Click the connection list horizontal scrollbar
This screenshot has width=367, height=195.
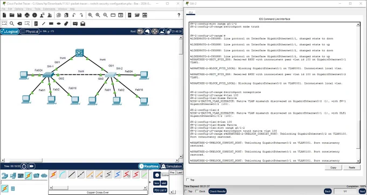(x=98, y=188)
